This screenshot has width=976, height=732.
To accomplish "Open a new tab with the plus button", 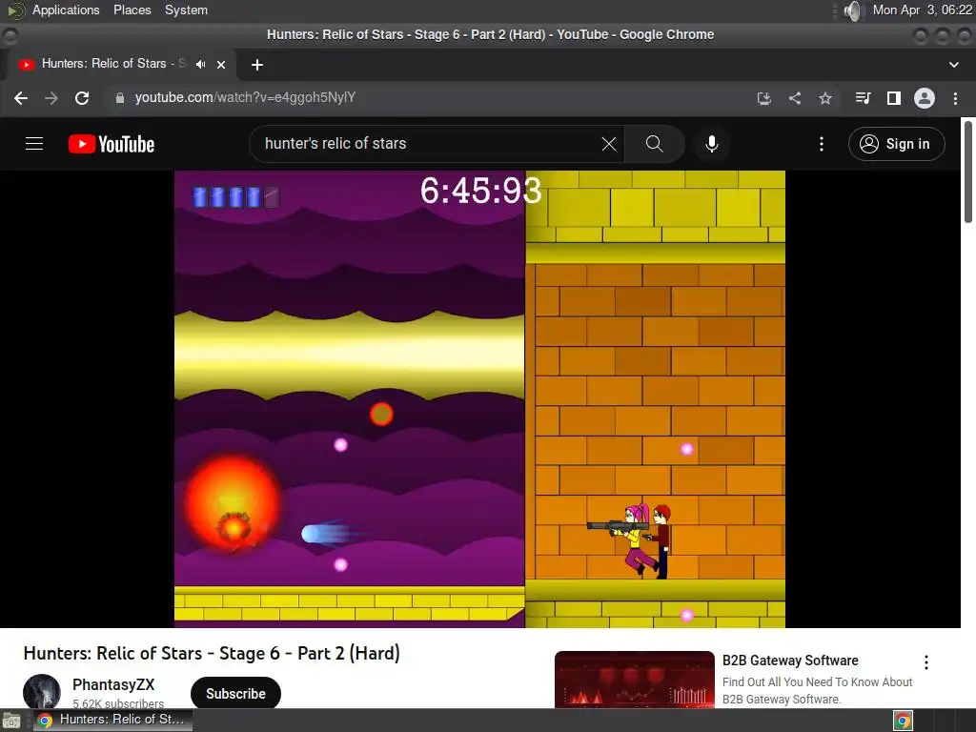I will click(257, 65).
